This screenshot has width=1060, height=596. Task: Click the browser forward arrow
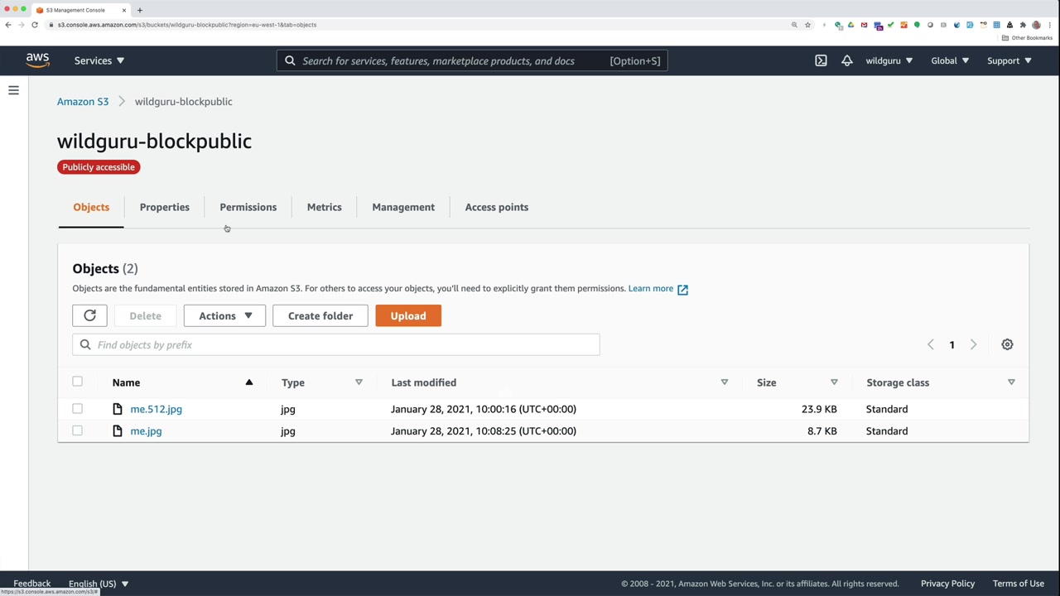click(22, 25)
